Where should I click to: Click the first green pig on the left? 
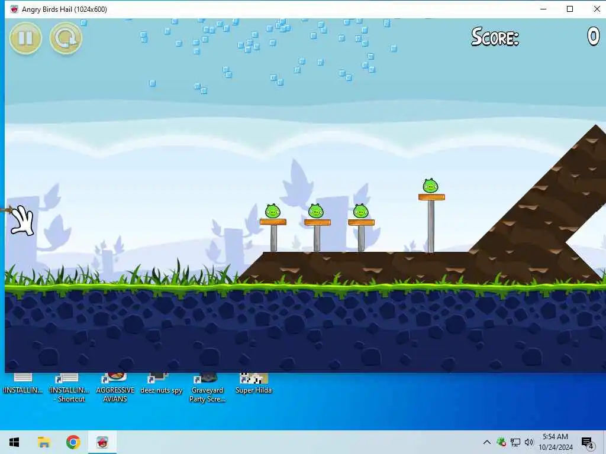click(272, 211)
